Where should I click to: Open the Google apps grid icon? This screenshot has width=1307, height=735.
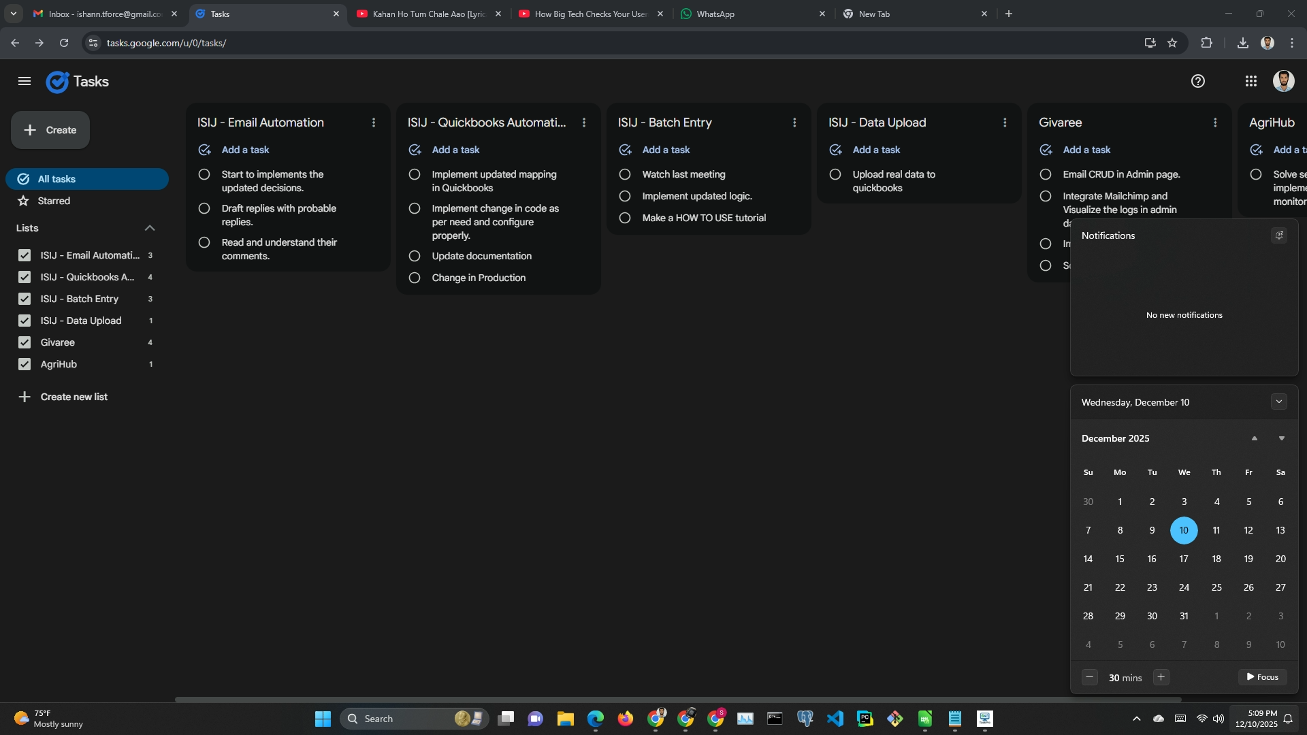tap(1250, 82)
